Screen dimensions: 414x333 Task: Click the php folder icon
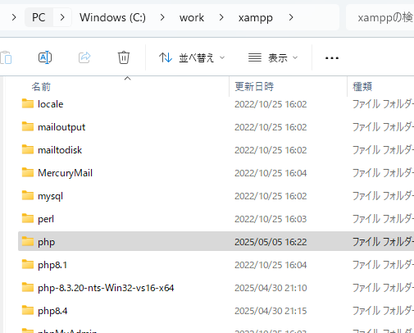coord(28,241)
